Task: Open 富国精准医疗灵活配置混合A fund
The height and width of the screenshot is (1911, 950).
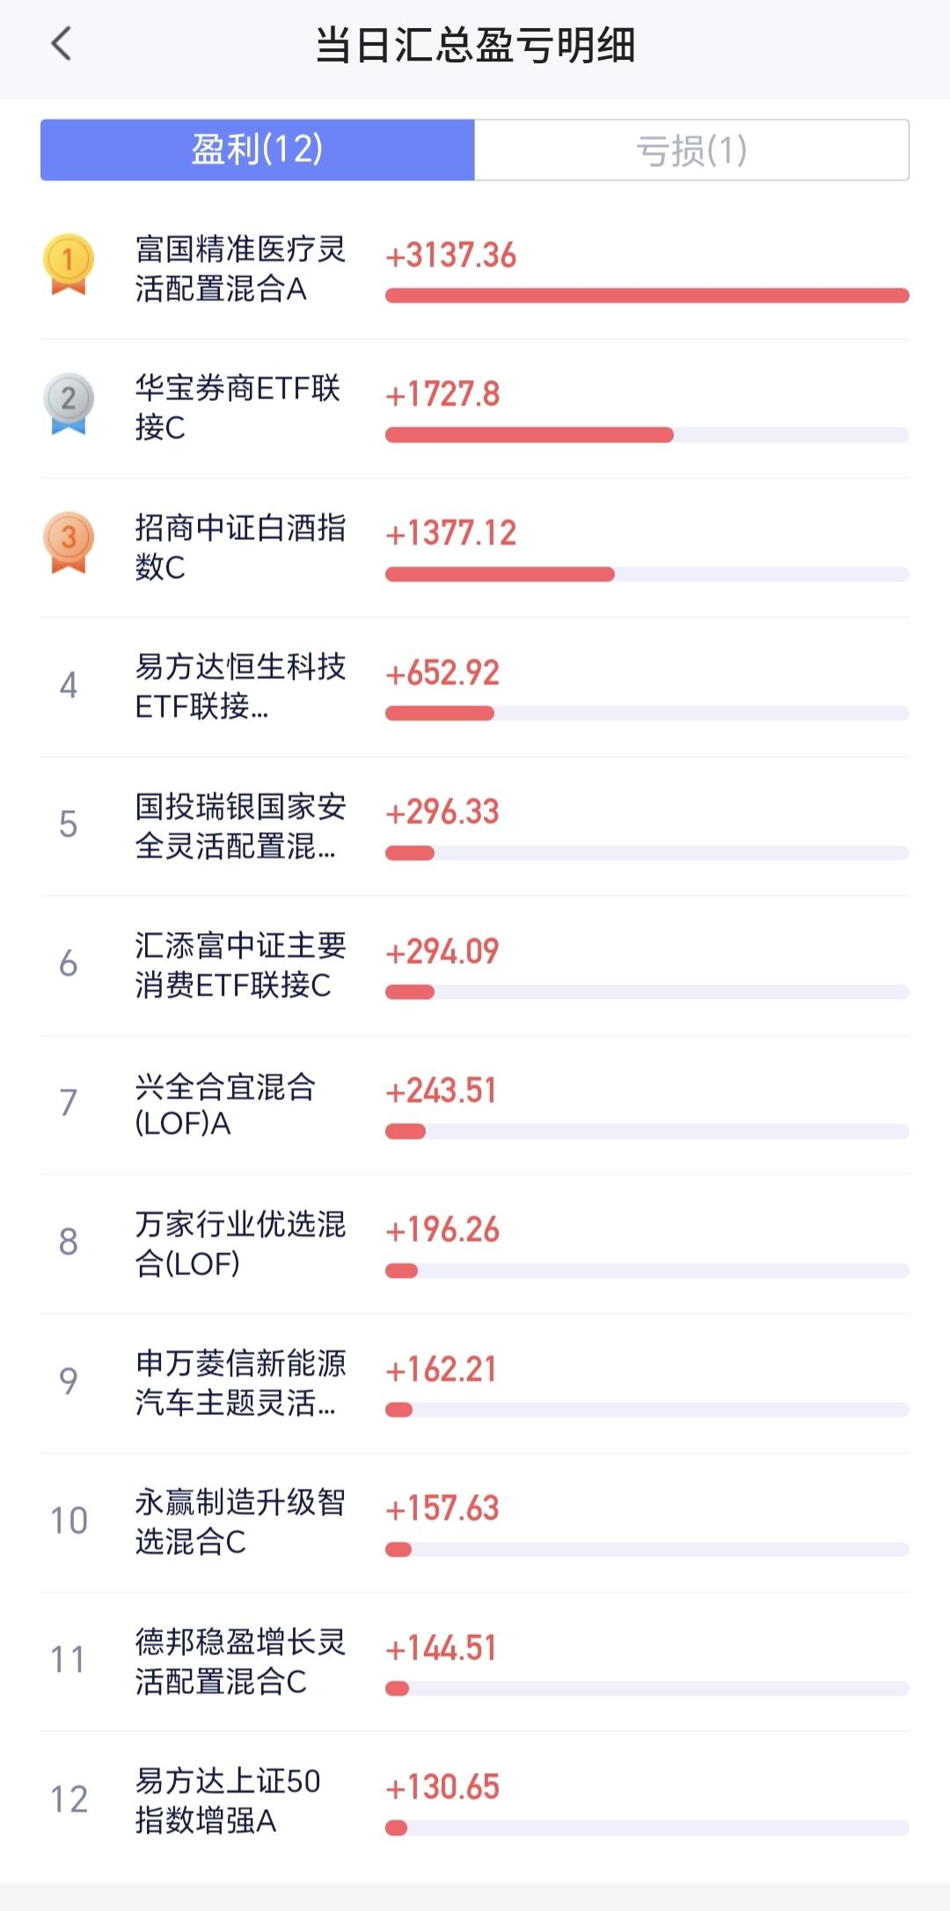Action: (x=475, y=269)
